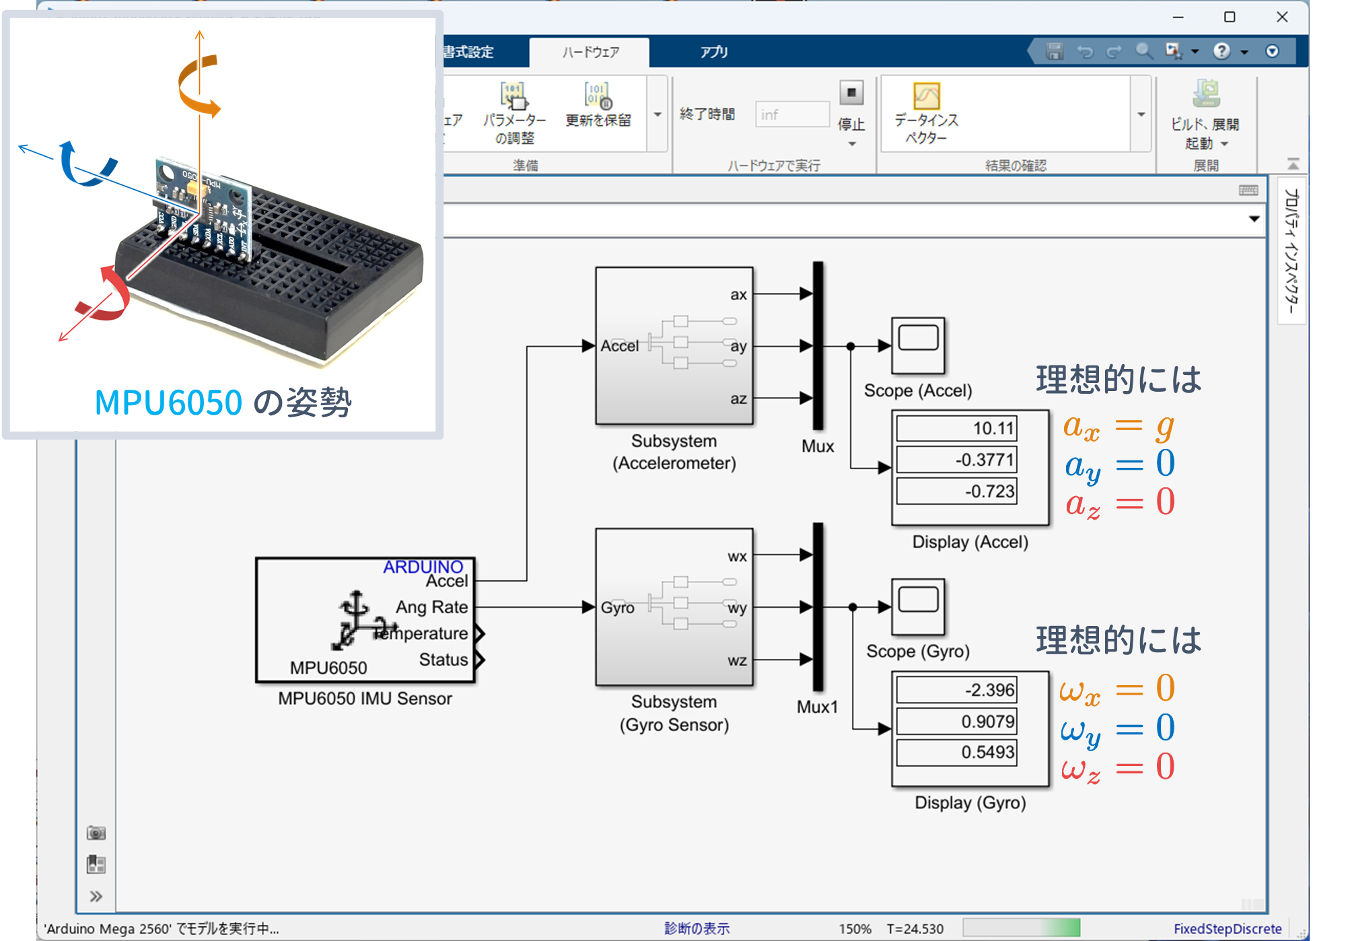
Task: Click the Stop (停止) simulation button
Action: click(x=851, y=94)
